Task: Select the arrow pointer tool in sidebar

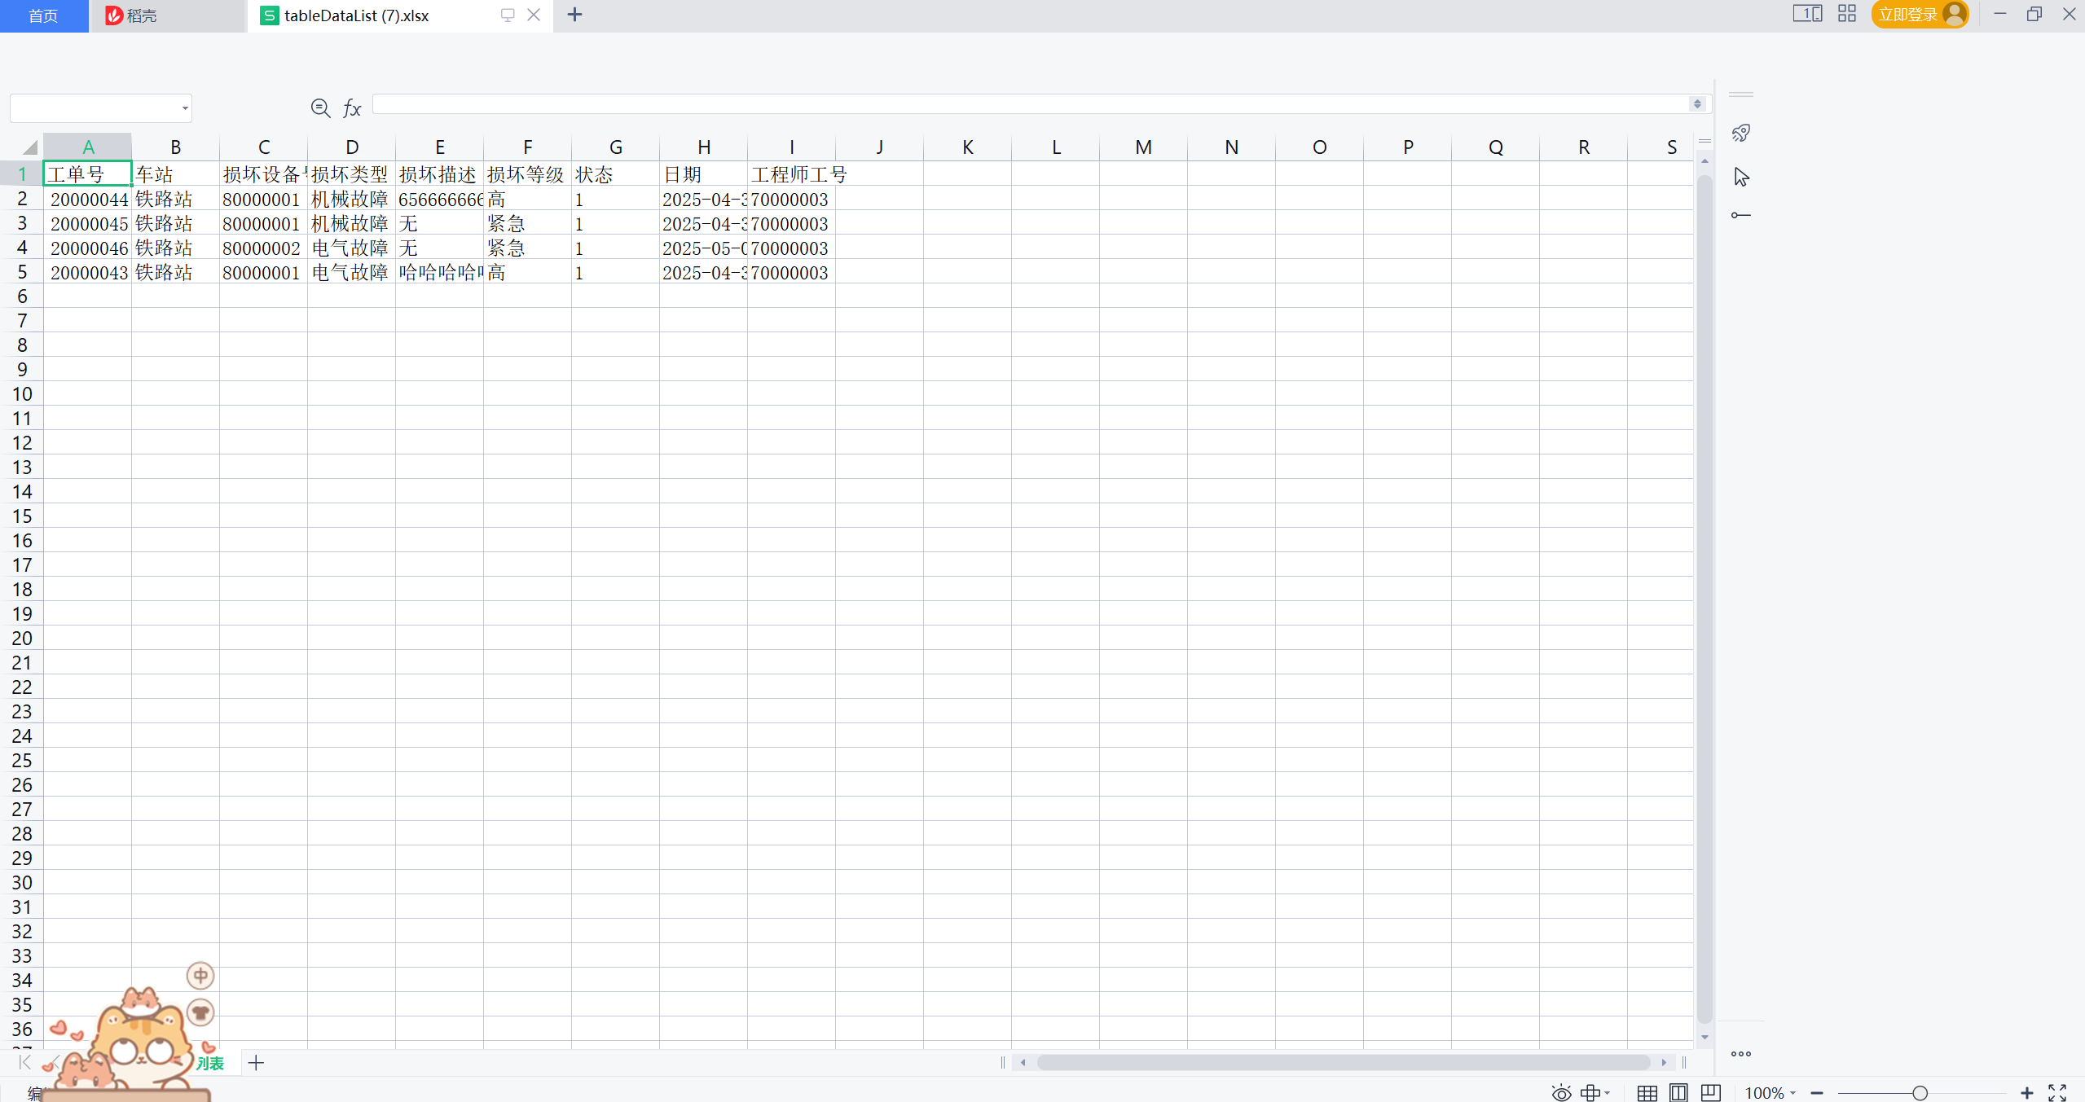Action: click(1741, 177)
